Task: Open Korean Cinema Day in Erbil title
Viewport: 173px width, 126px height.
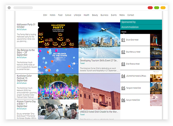Action: (26, 104)
